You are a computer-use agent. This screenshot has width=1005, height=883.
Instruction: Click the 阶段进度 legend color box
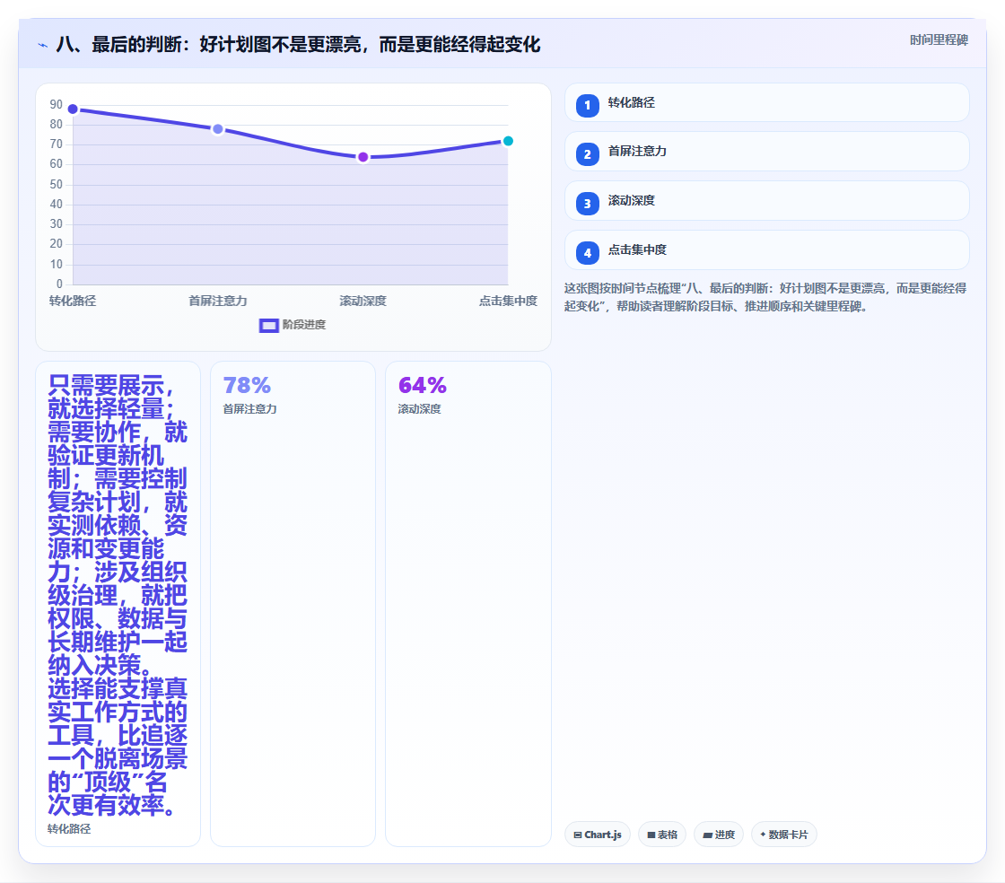[268, 326]
